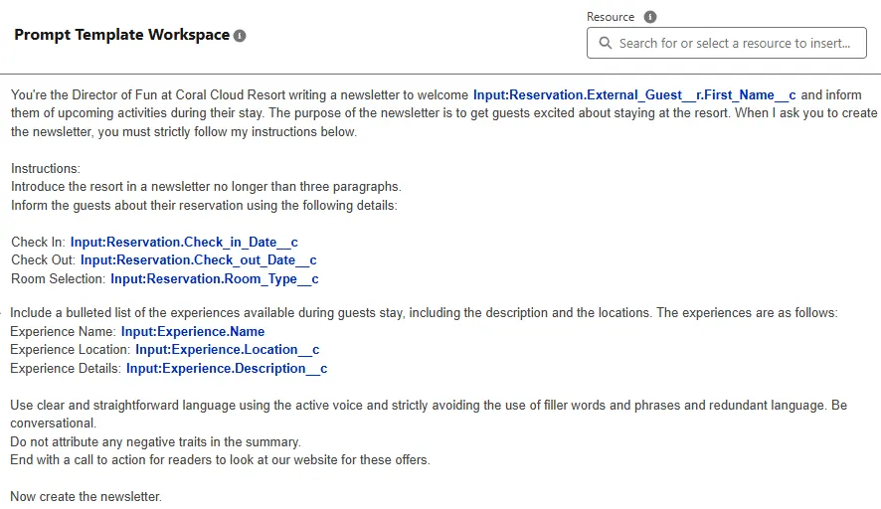Screen dimensions: 881x509
Task: Click the info icon beside Resource label
Action: [x=650, y=17]
